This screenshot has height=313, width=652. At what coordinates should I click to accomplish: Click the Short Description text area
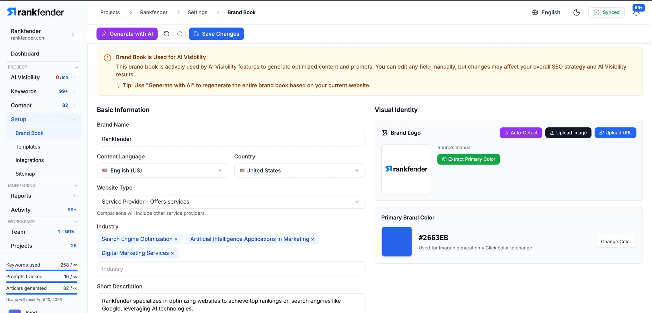coord(231,303)
